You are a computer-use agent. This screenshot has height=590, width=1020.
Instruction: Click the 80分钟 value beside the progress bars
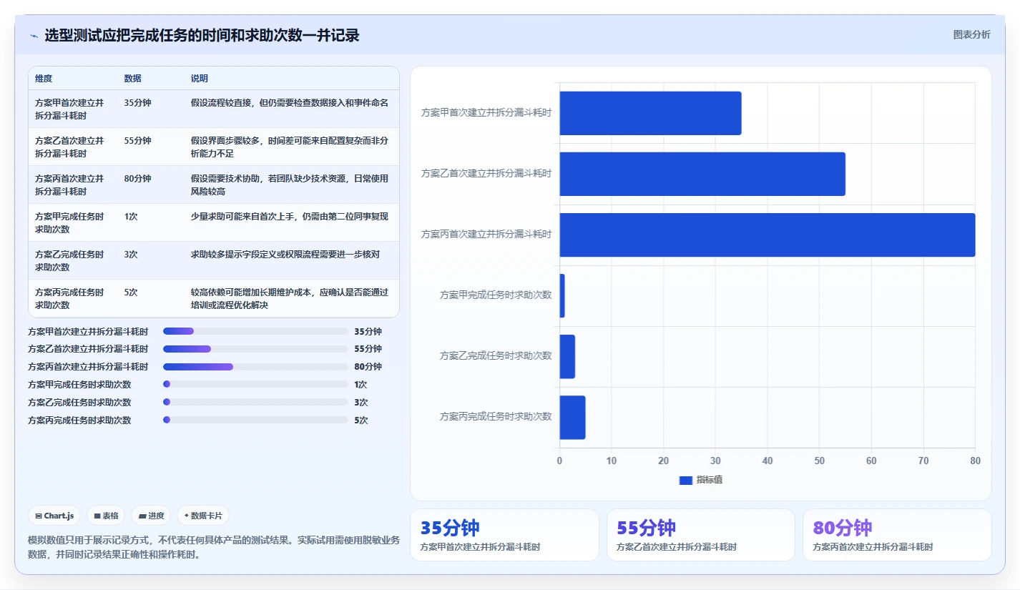[x=368, y=366]
